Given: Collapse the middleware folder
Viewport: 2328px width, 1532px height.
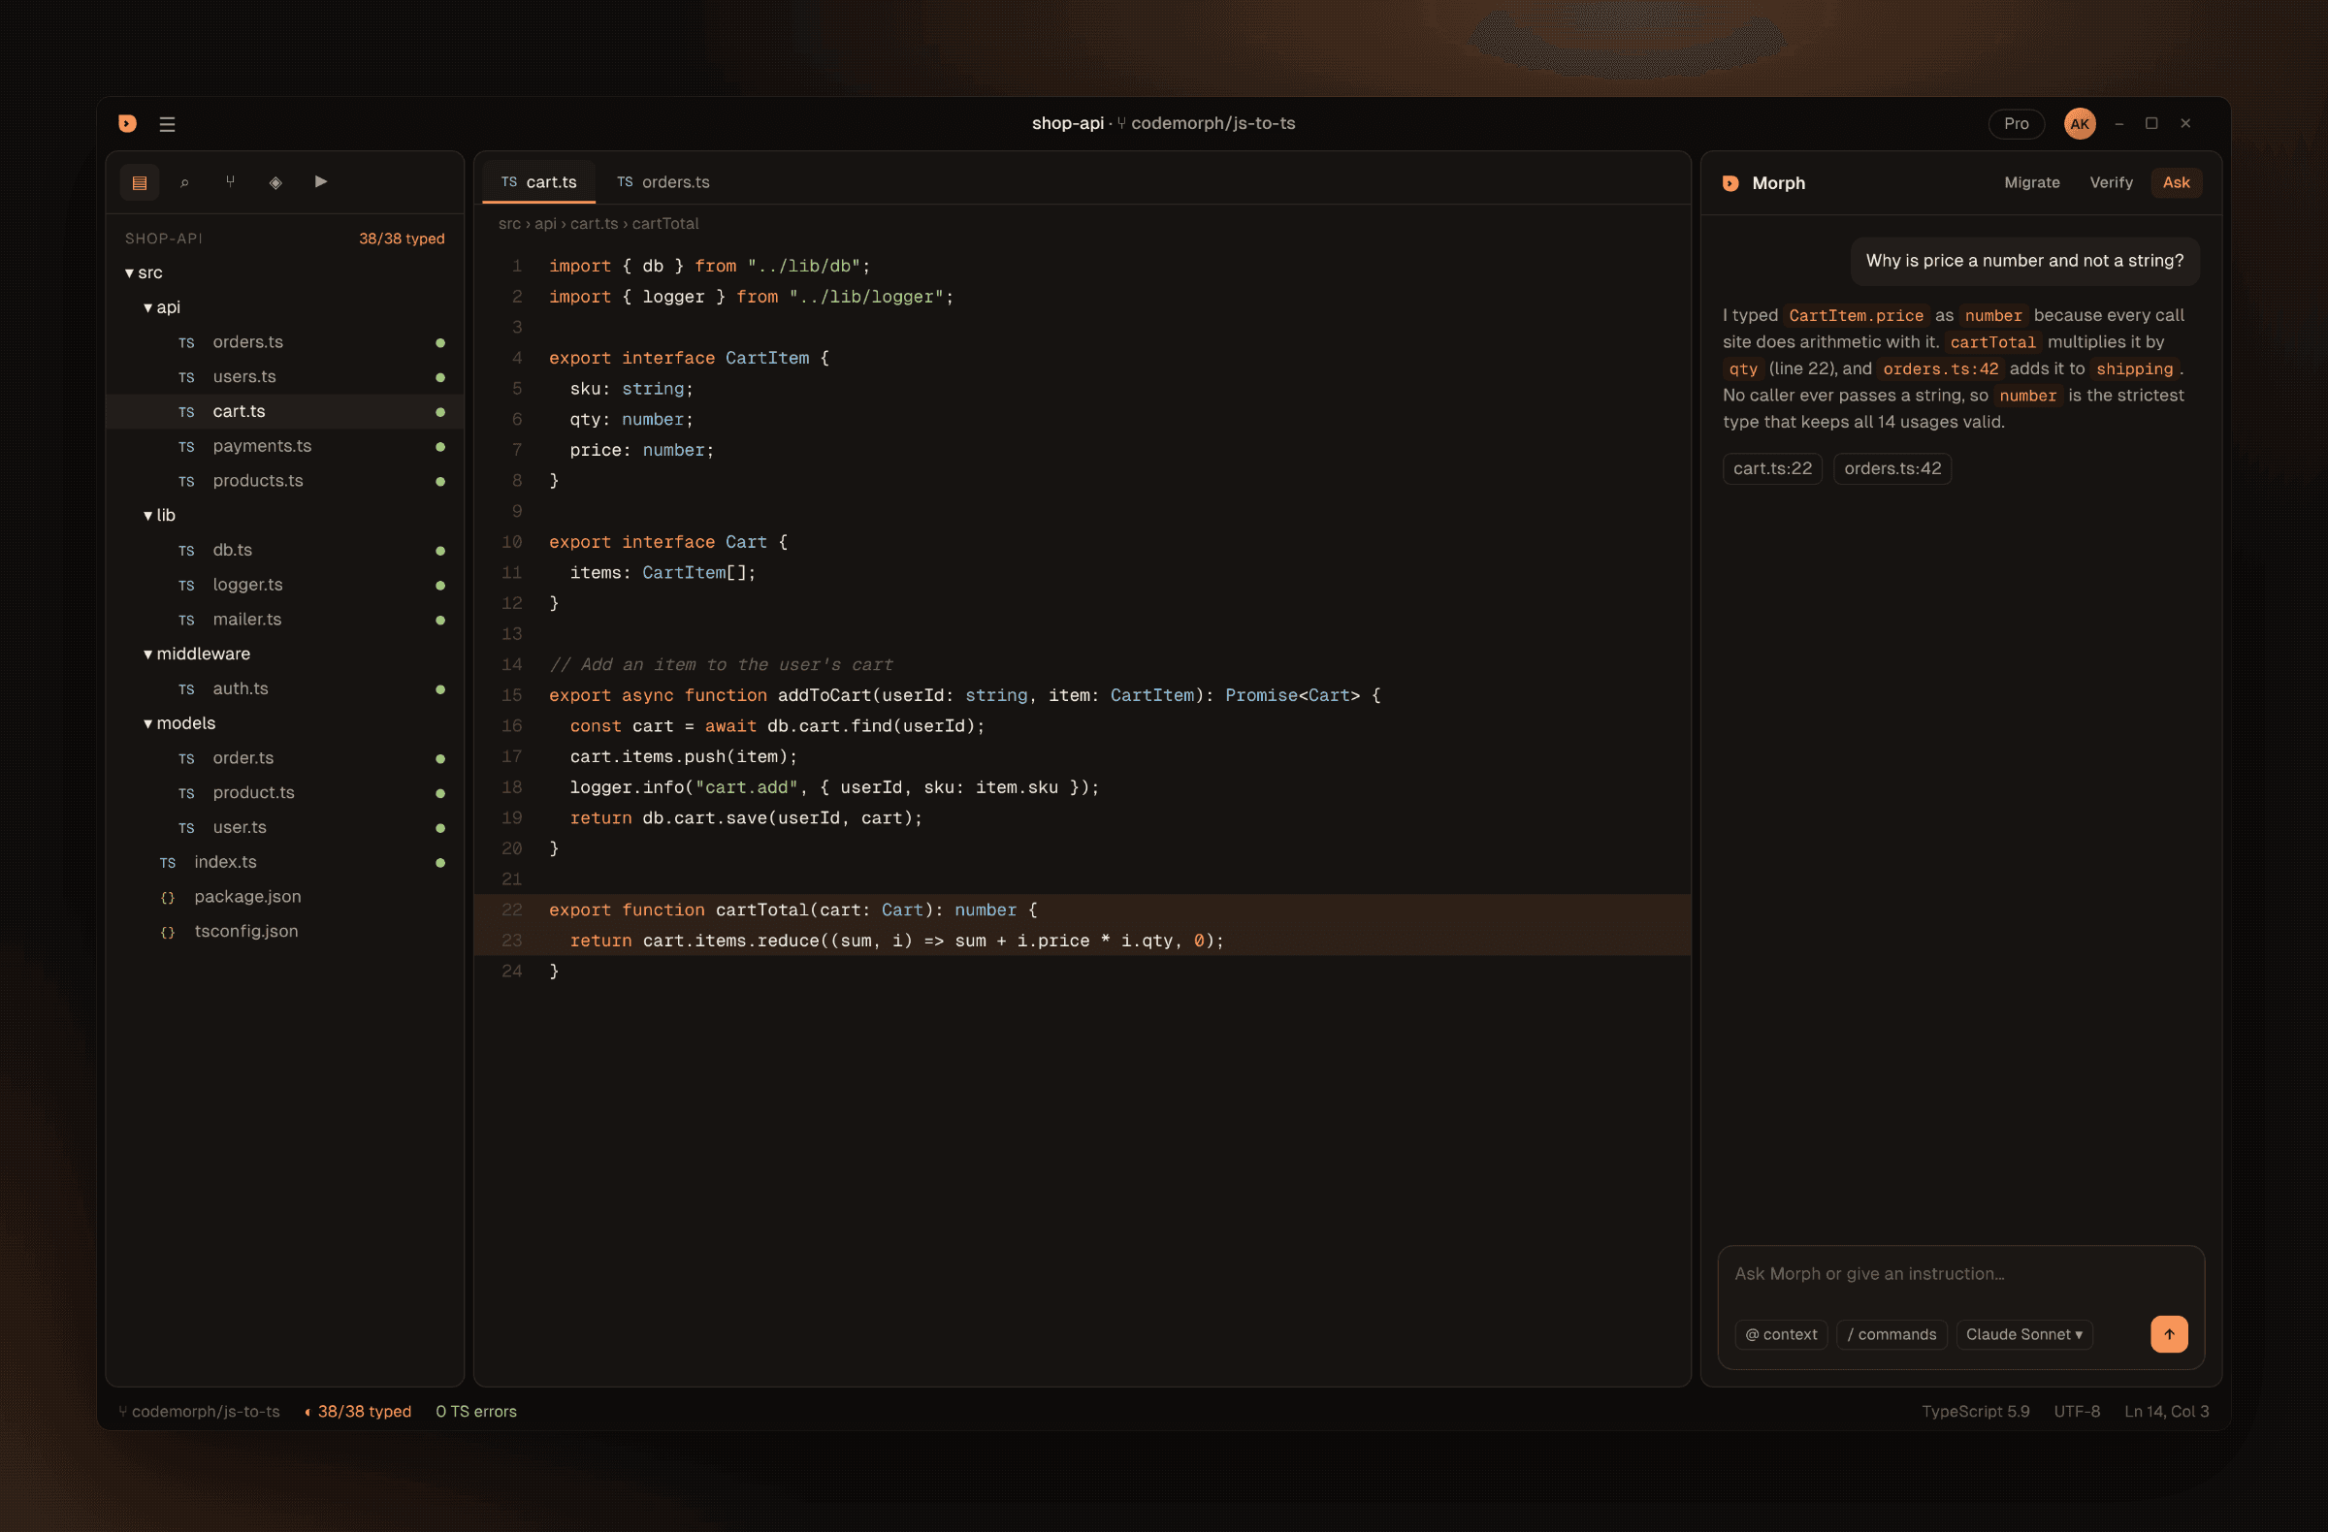Looking at the screenshot, I should (197, 654).
